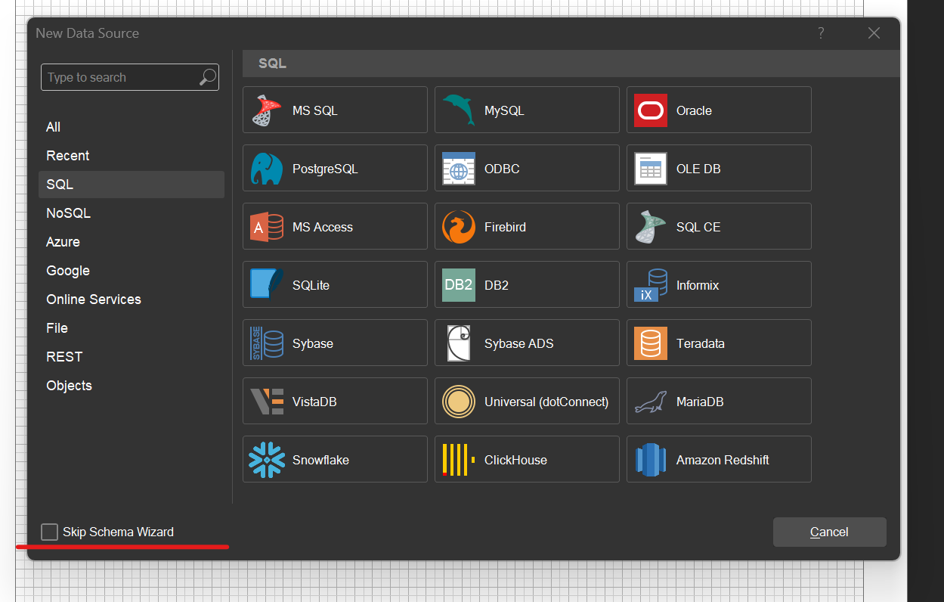Screen dimensions: 944x602
Task: Open the help question mark
Action: [820, 33]
